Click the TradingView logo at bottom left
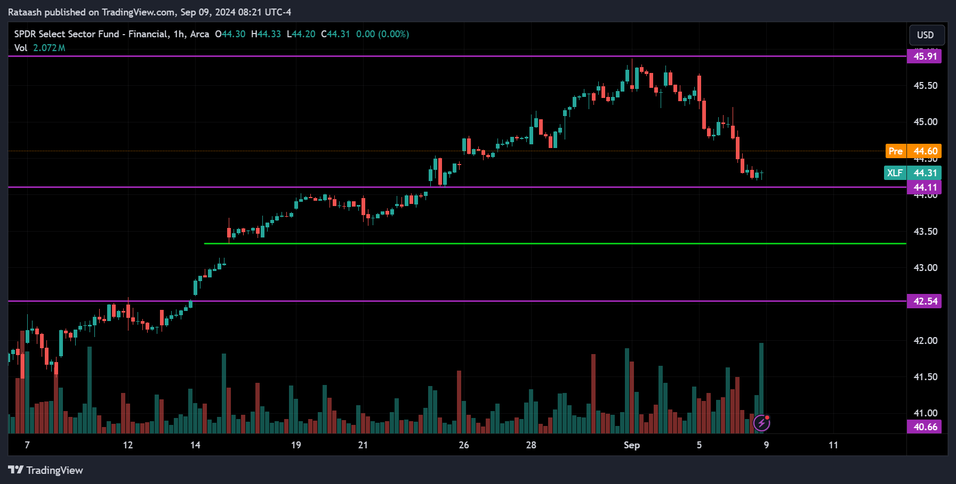Viewport: 956px width, 484px height. coord(46,470)
